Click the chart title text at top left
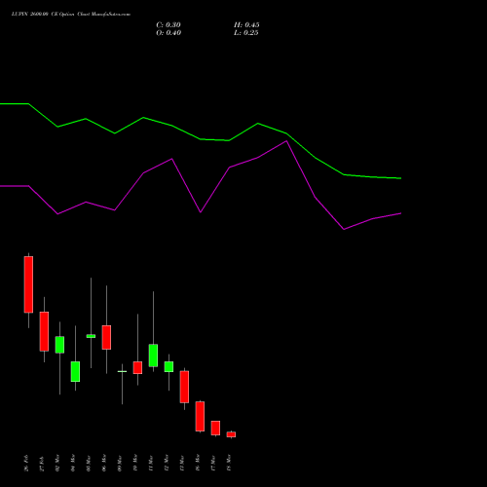This screenshot has height=487, width=487. (71, 15)
